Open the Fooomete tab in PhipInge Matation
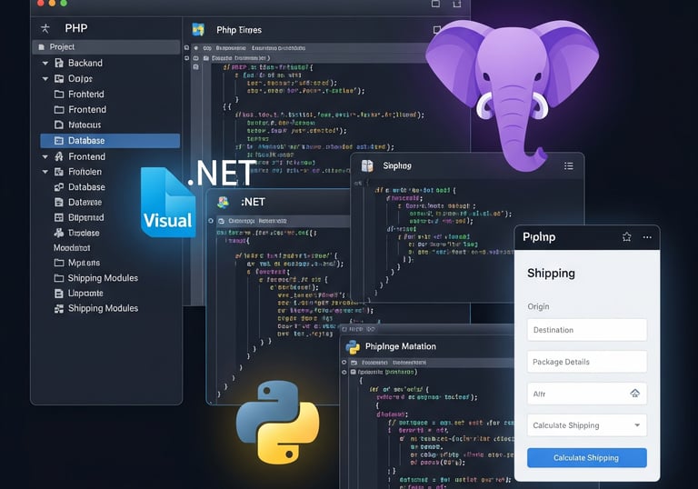This screenshot has width=698, height=489. click(x=374, y=363)
